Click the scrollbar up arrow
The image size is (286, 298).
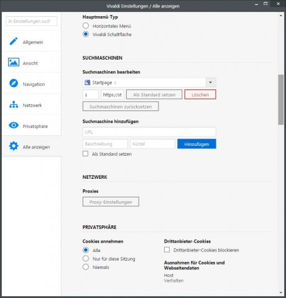coord(281,16)
